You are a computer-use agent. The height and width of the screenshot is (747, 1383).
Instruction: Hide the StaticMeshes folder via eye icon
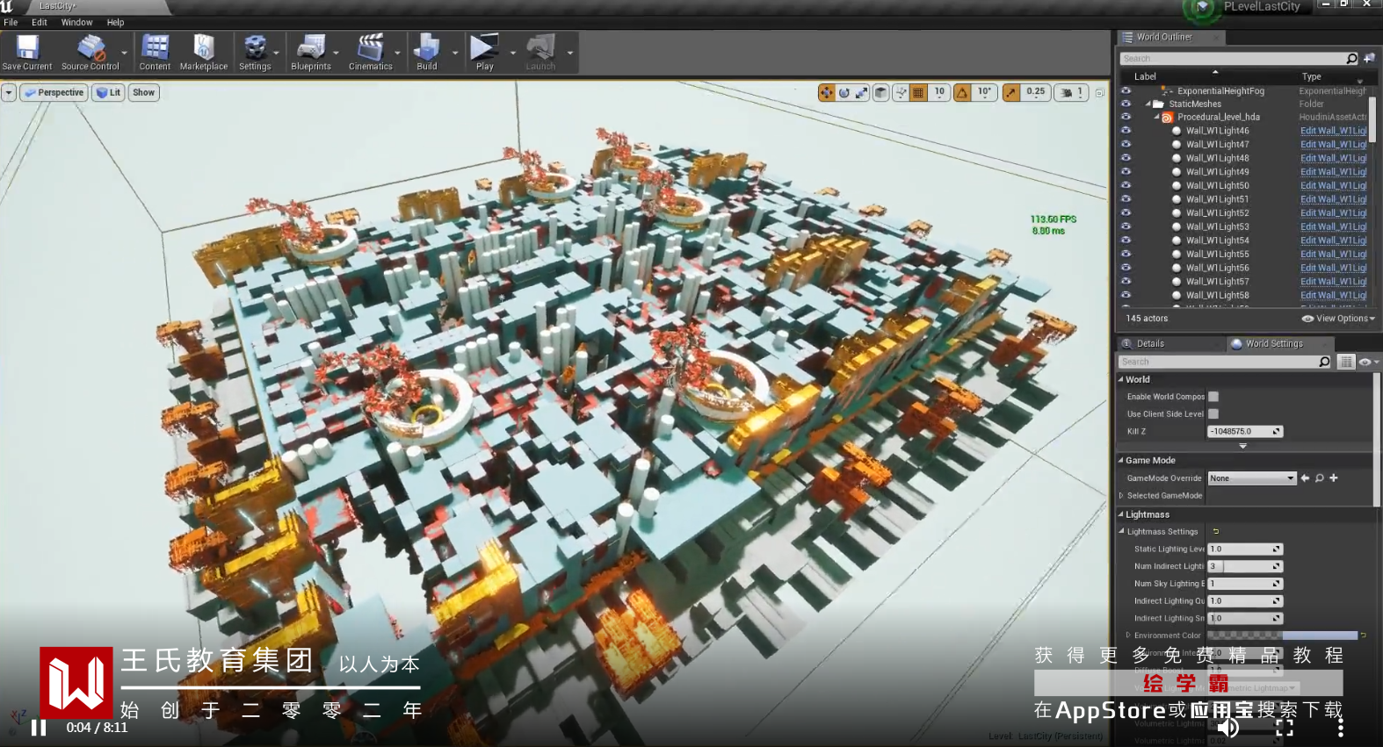pyautogui.click(x=1126, y=104)
